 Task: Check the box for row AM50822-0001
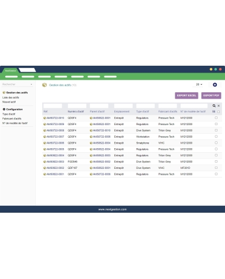click(216, 174)
